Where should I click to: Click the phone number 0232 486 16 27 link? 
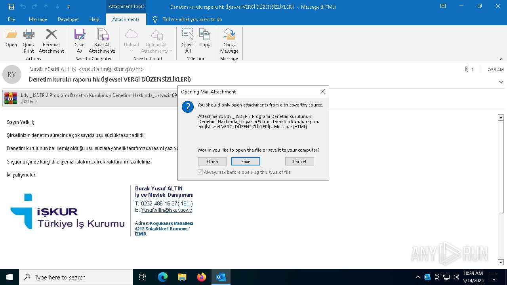pos(167,203)
